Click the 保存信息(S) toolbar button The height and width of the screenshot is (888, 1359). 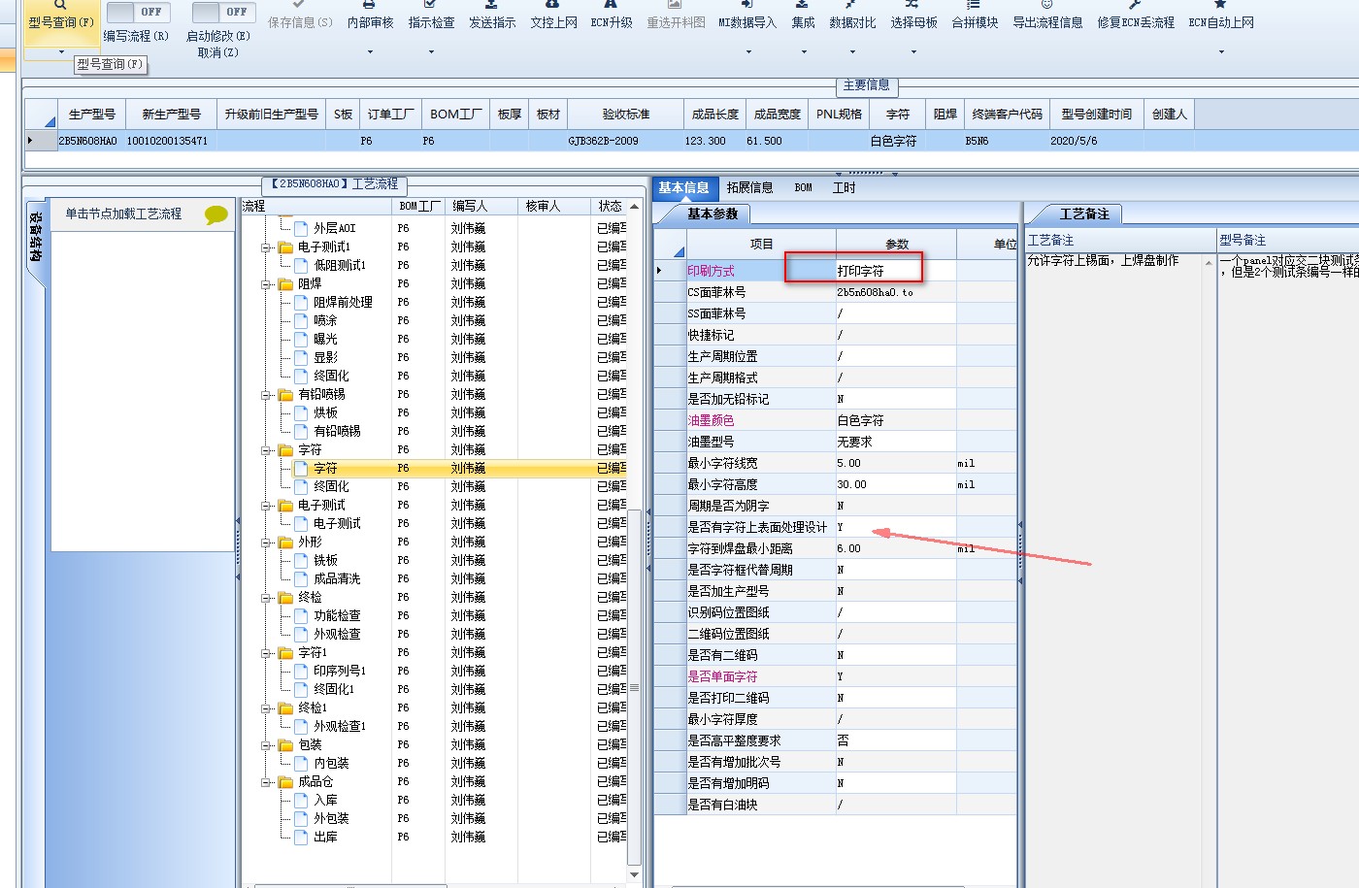tap(299, 17)
